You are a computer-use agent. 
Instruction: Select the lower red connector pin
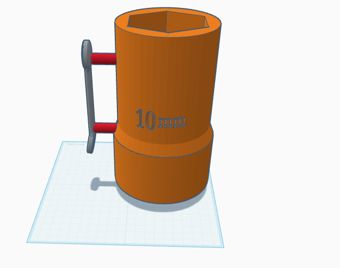105,128
